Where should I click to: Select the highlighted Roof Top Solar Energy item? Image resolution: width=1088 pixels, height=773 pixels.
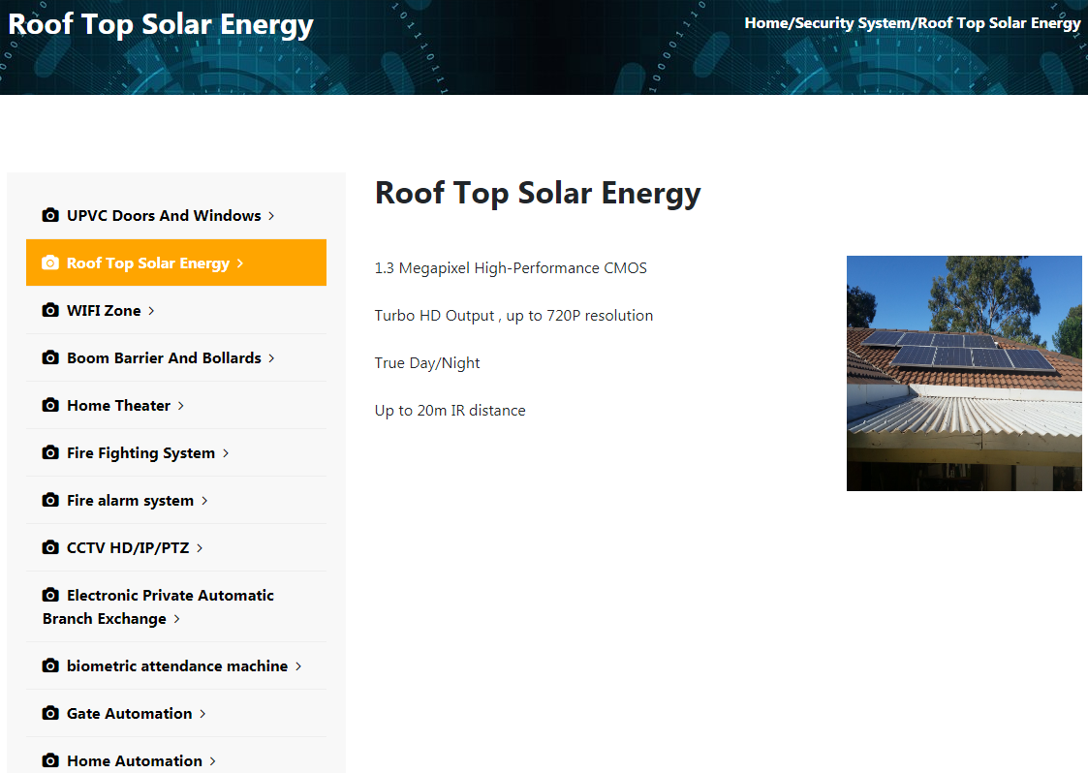147,263
